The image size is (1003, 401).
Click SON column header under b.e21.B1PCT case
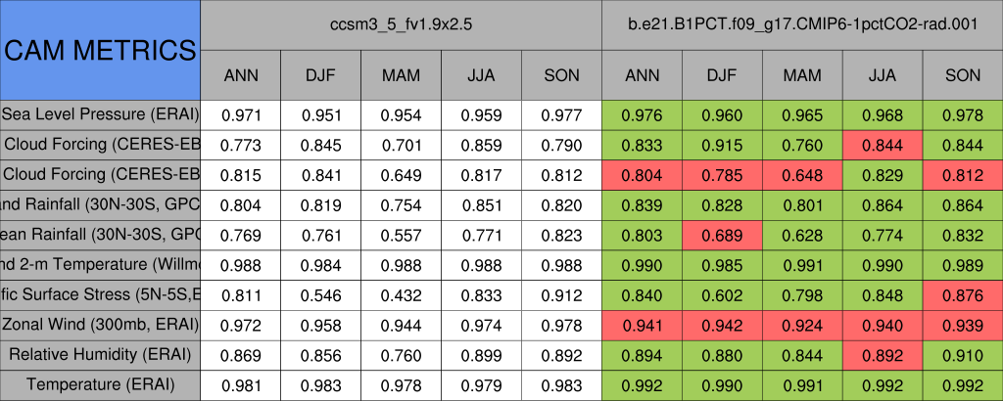pyautogui.click(x=963, y=75)
